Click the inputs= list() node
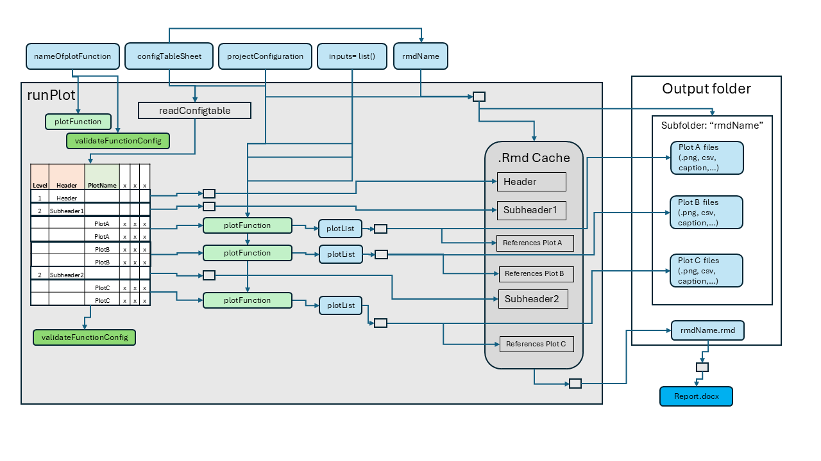 pyautogui.click(x=351, y=56)
